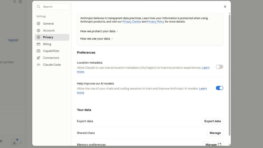Click the Shared chats row label

tap(86, 133)
